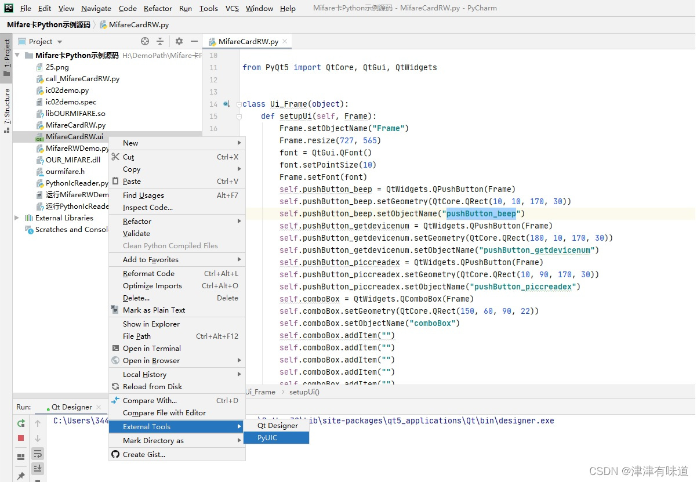Hide the Project tool window

(x=194, y=41)
